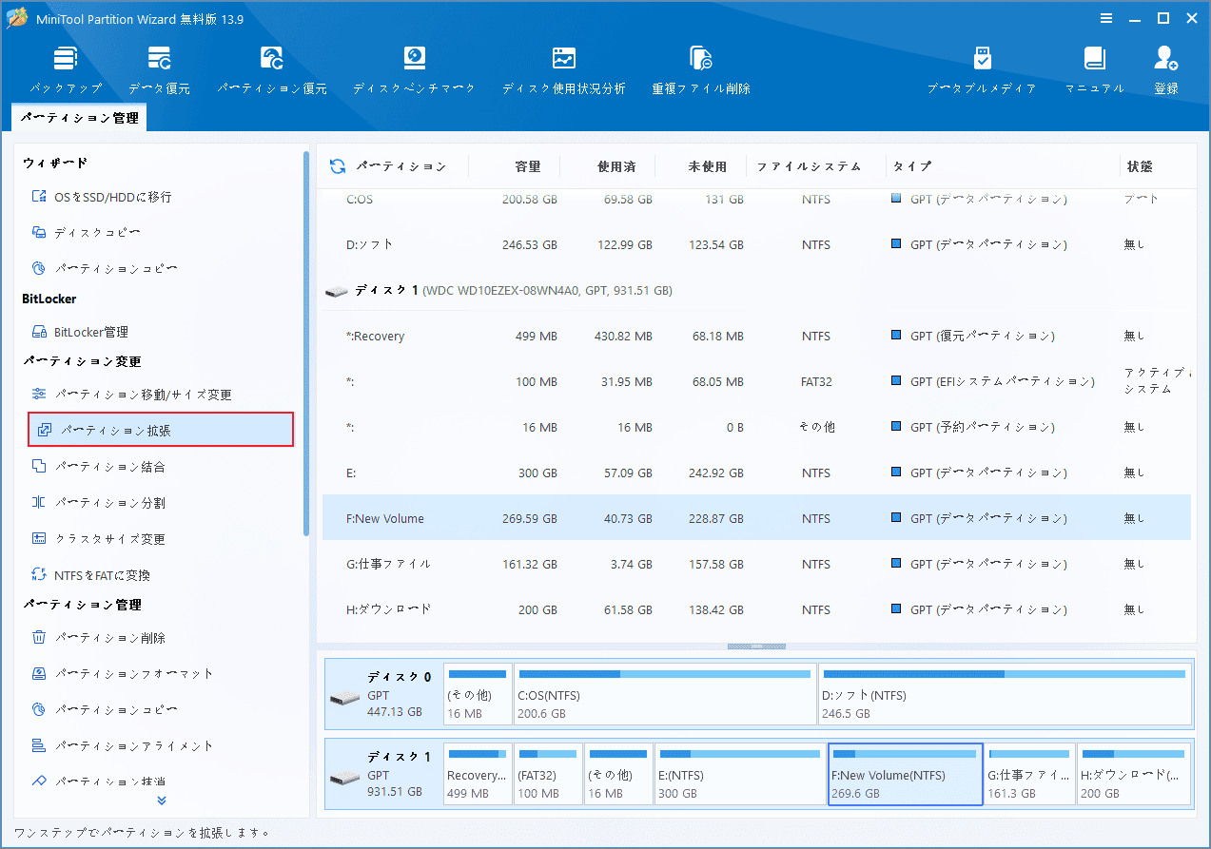The height and width of the screenshot is (849, 1211).
Task: Sort by ファイルシステム column header
Action: (809, 166)
